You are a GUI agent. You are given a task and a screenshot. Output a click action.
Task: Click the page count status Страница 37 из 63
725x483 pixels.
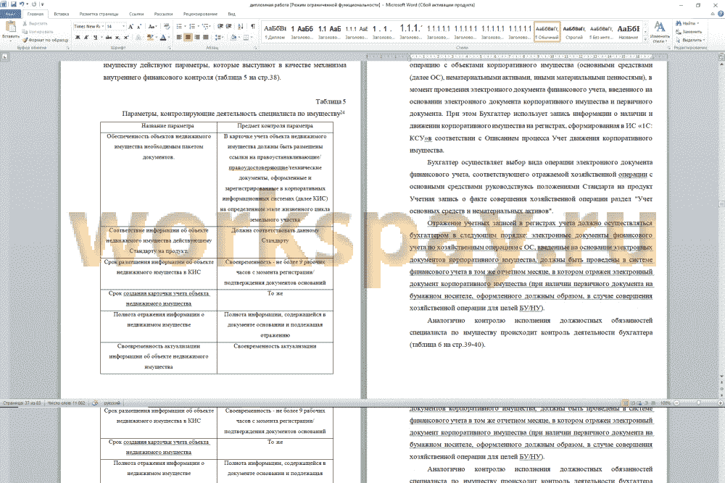[22, 403]
